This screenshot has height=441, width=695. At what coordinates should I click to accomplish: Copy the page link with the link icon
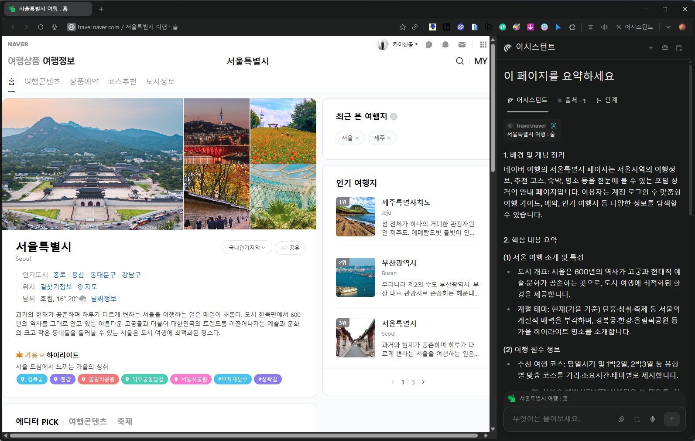coord(415,27)
